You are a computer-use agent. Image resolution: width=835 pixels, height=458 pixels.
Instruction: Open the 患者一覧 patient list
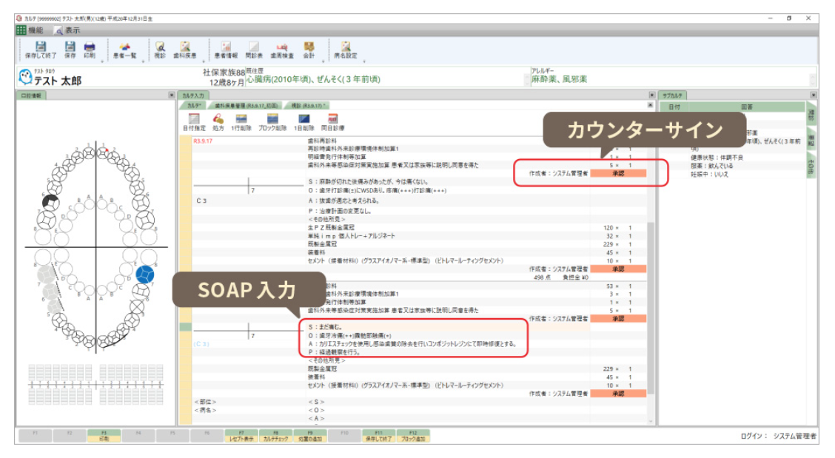[124, 50]
